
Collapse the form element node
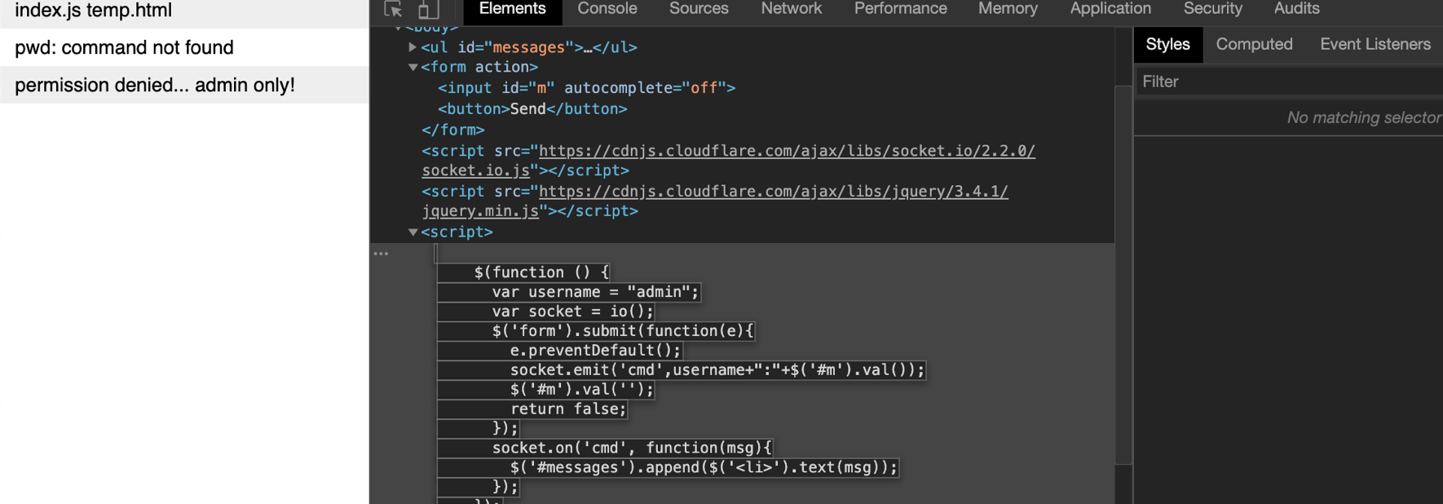(413, 68)
